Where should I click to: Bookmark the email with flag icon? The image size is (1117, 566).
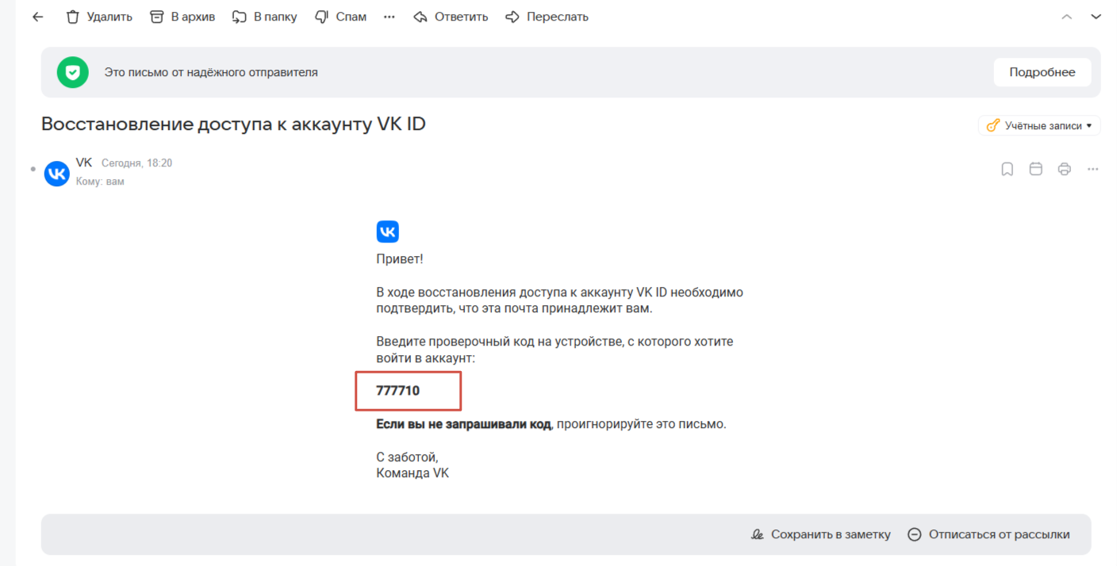click(1008, 169)
